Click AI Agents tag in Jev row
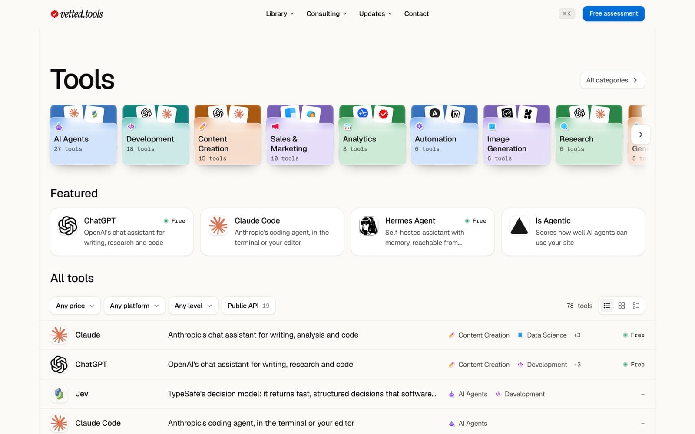Image resolution: width=695 pixels, height=434 pixels. 468,394
